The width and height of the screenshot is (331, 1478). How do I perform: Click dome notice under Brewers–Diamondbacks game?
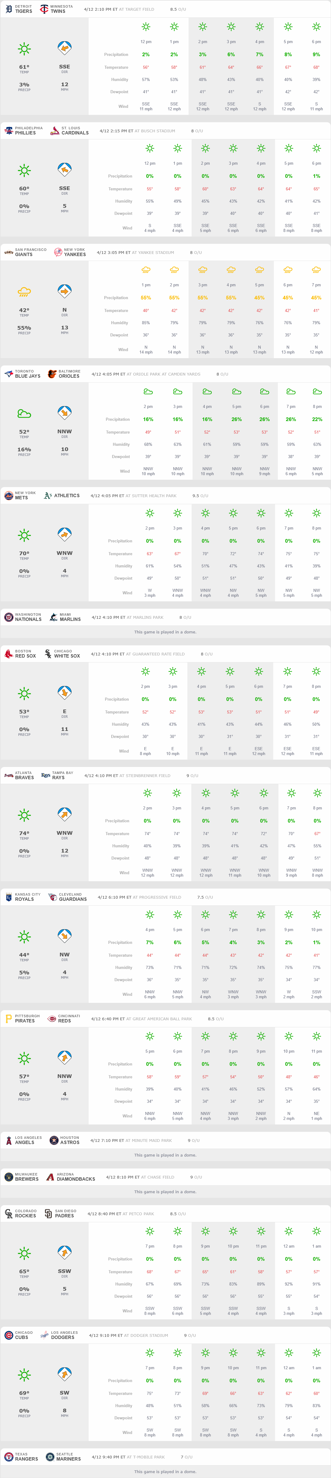(x=165, y=1192)
